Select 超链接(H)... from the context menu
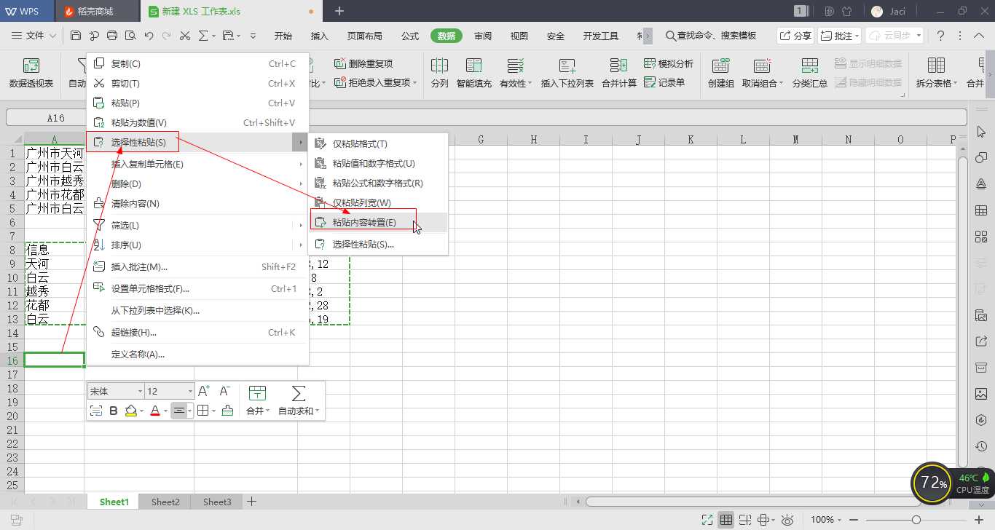Image resolution: width=995 pixels, height=530 pixels. [x=197, y=333]
